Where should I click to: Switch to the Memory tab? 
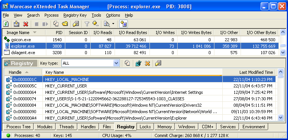[164, 127]
